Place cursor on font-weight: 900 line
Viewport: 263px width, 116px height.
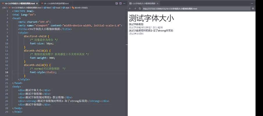click(x=42, y=58)
